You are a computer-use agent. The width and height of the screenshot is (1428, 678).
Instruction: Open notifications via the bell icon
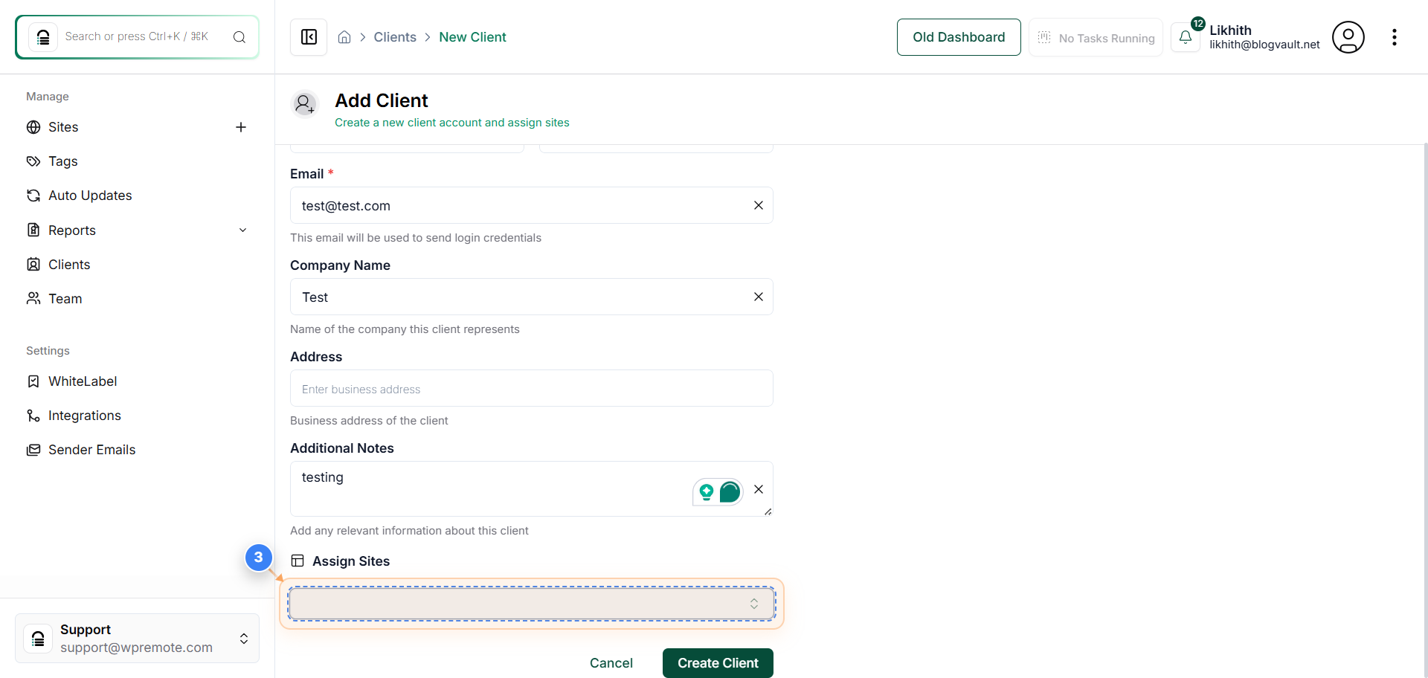click(1186, 36)
